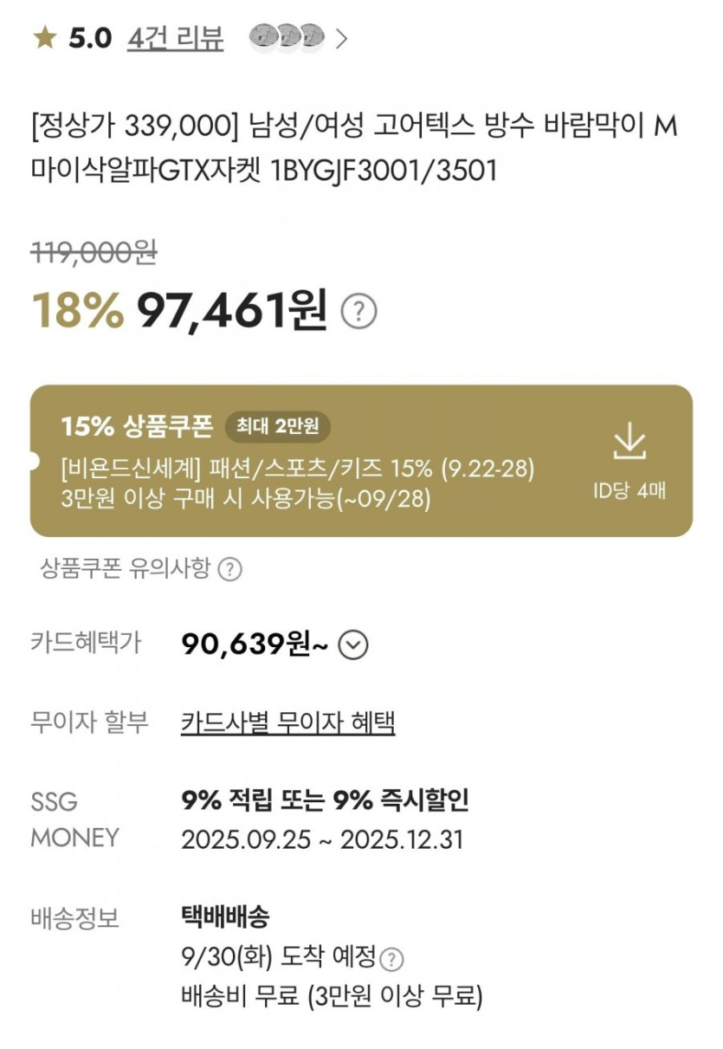Select the 90,639원~ card benefit price
This screenshot has width=723, height=1049.
(254, 644)
